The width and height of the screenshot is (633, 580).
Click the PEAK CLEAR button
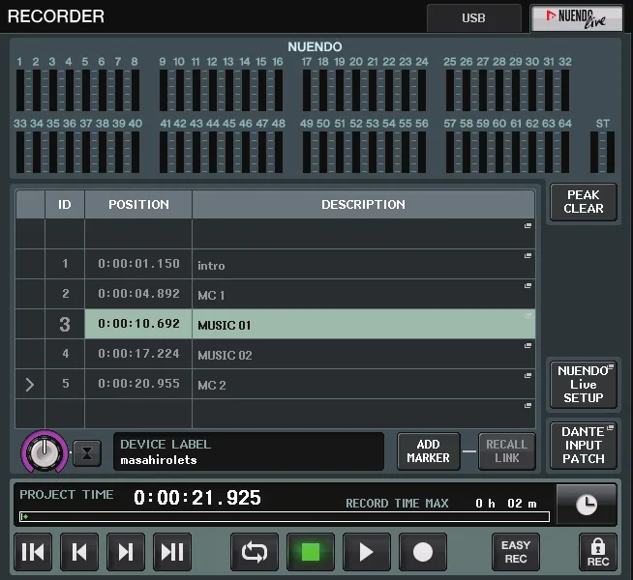point(584,201)
